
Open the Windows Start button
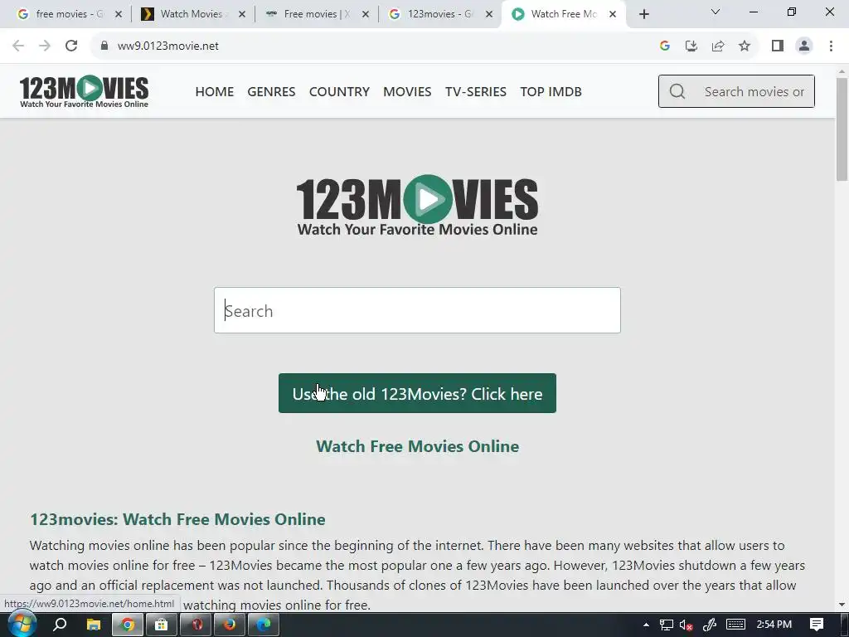pyautogui.click(x=22, y=625)
